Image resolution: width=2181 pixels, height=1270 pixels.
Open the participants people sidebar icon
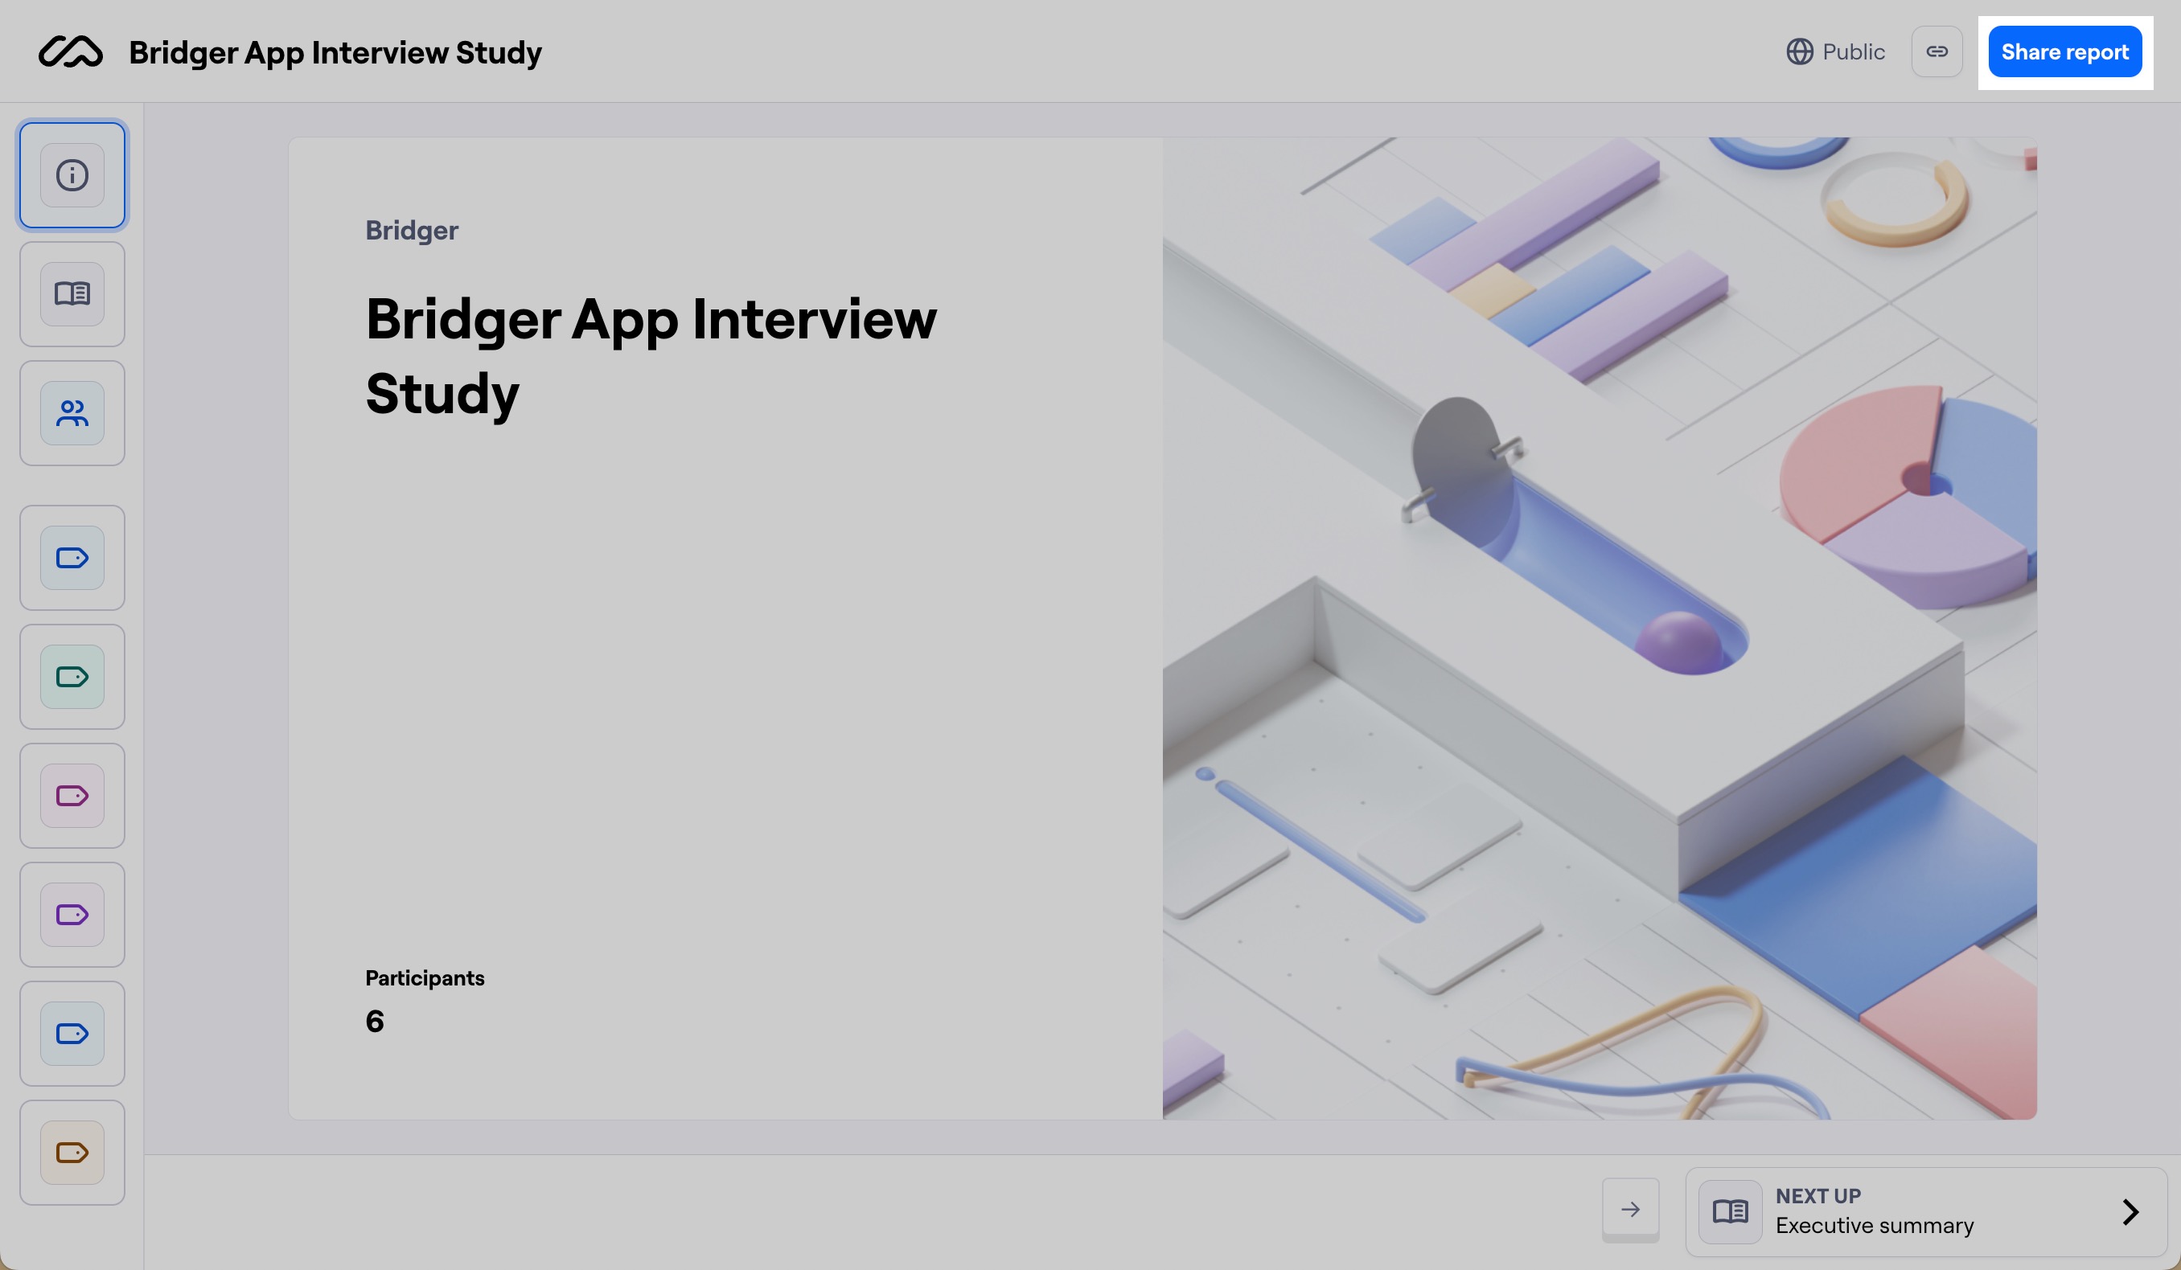[x=72, y=413]
